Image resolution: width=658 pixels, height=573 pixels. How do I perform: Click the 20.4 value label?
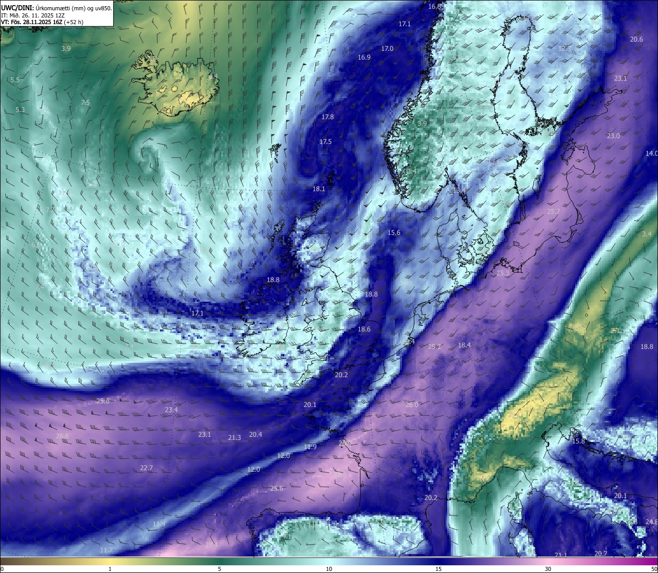click(255, 435)
